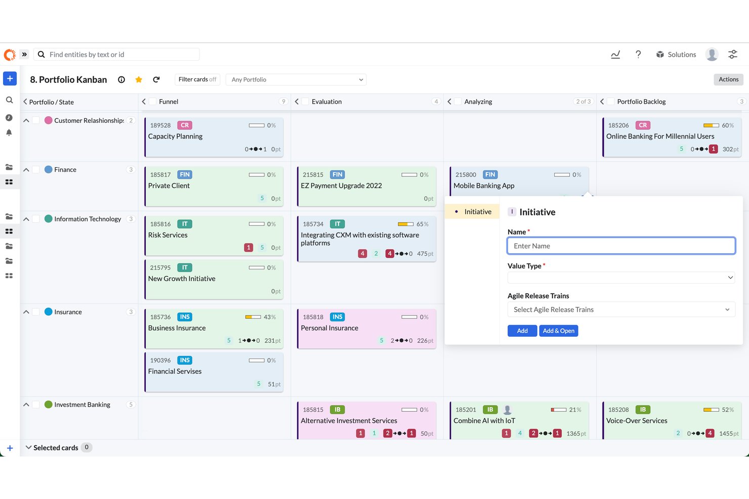Collapse the Funnel column with its arrow
This screenshot has width=749, height=499.
point(144,102)
